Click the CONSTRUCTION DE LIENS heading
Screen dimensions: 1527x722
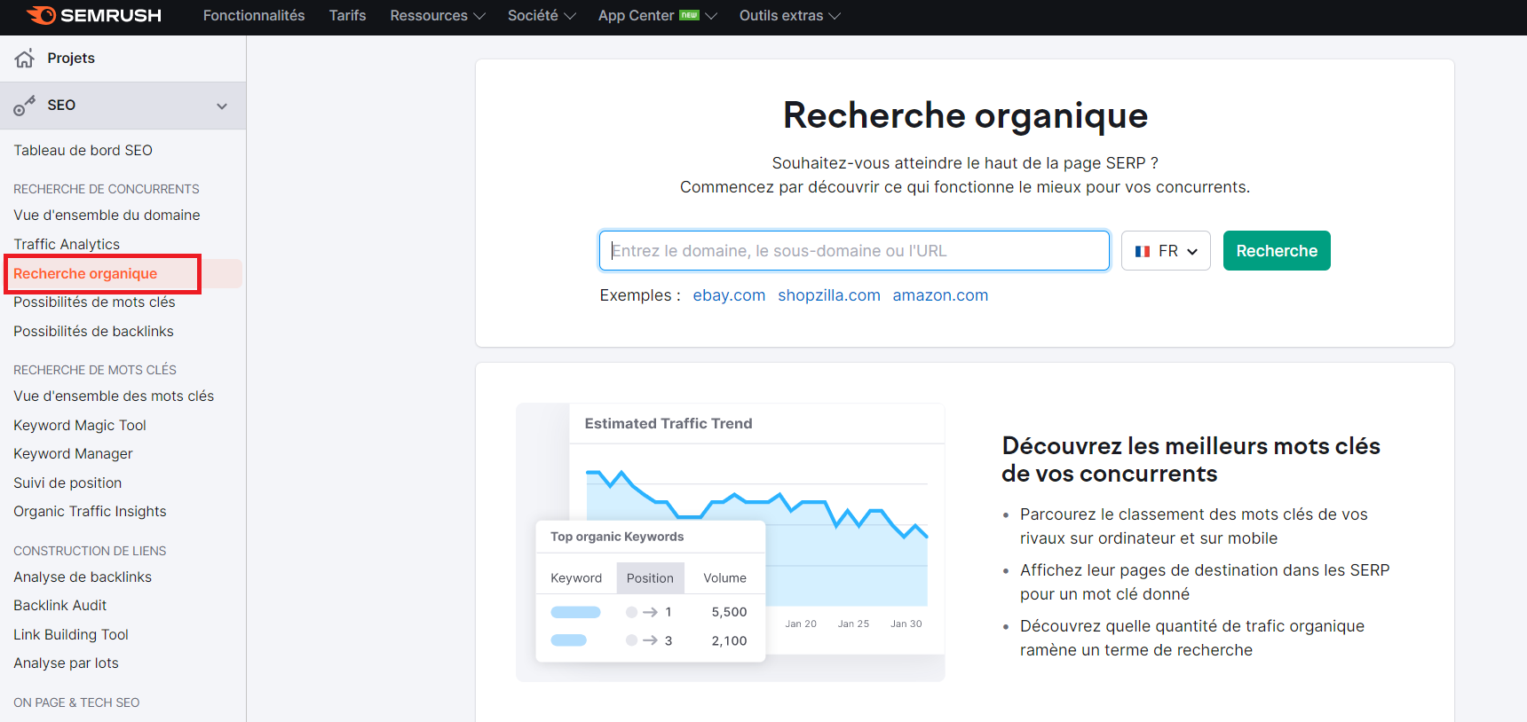[x=90, y=551]
